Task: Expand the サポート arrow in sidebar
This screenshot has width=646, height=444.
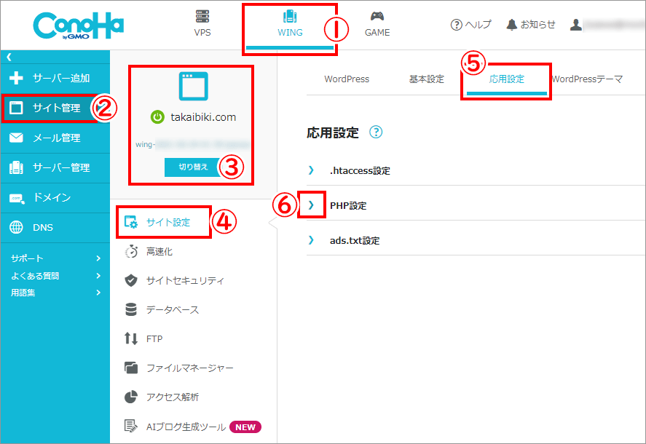Action: click(98, 258)
